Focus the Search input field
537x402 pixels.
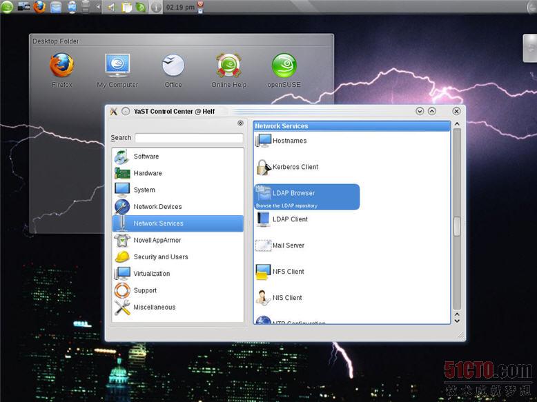189,138
